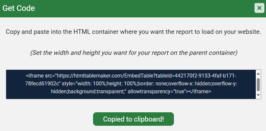Image resolution: width=266 pixels, height=131 pixels.
Task: Focus the iframe embed code text area
Action: [131, 84]
